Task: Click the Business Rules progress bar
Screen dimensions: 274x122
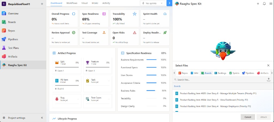Action: point(151,90)
